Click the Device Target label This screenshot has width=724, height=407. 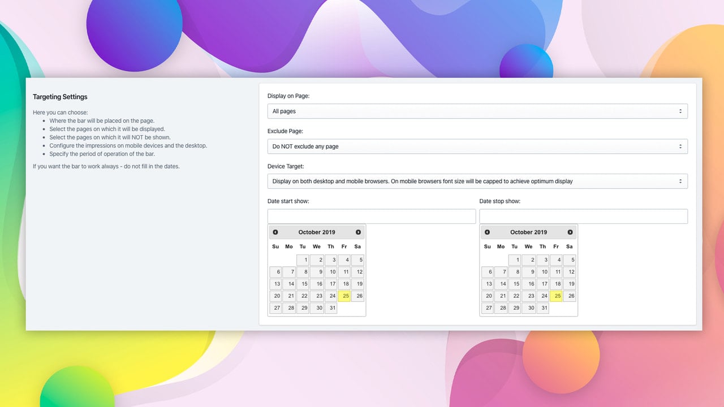pyautogui.click(x=286, y=166)
